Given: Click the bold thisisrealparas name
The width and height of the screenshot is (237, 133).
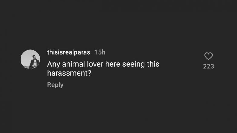Looking at the screenshot, I should pyautogui.click(x=69, y=52).
